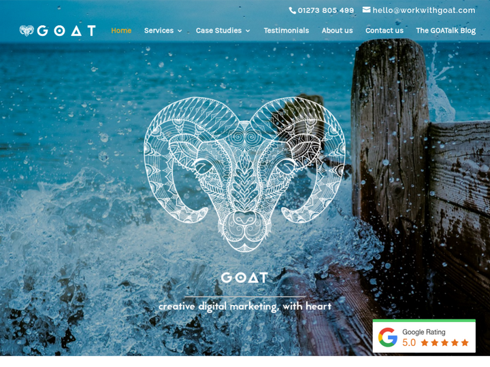
Task: Open The GOATalk Blog
Action: tap(446, 31)
